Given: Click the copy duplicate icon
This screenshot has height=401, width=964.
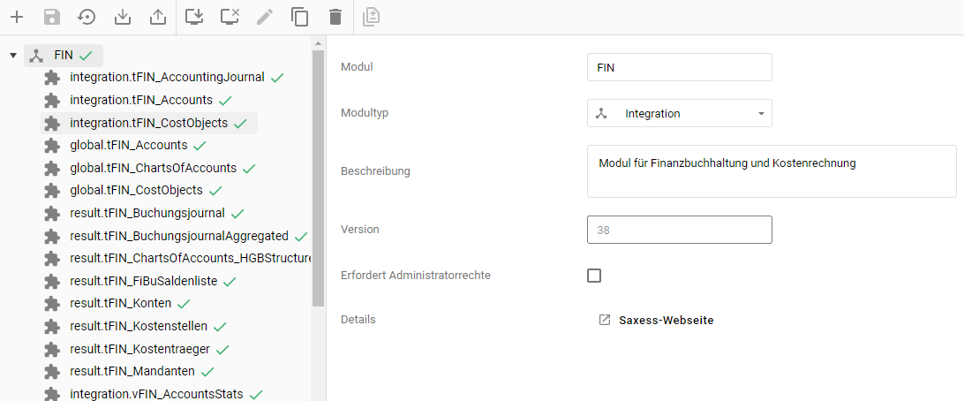Looking at the screenshot, I should click(x=300, y=17).
